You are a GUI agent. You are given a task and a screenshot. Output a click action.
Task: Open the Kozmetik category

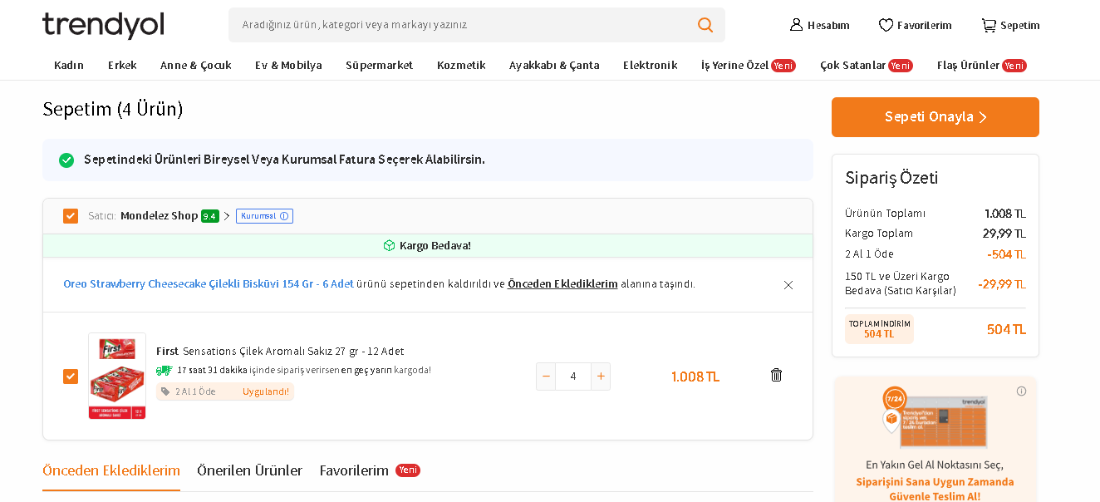(461, 65)
